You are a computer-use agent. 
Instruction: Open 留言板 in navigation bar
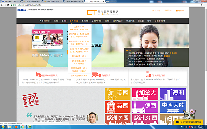(141, 21)
